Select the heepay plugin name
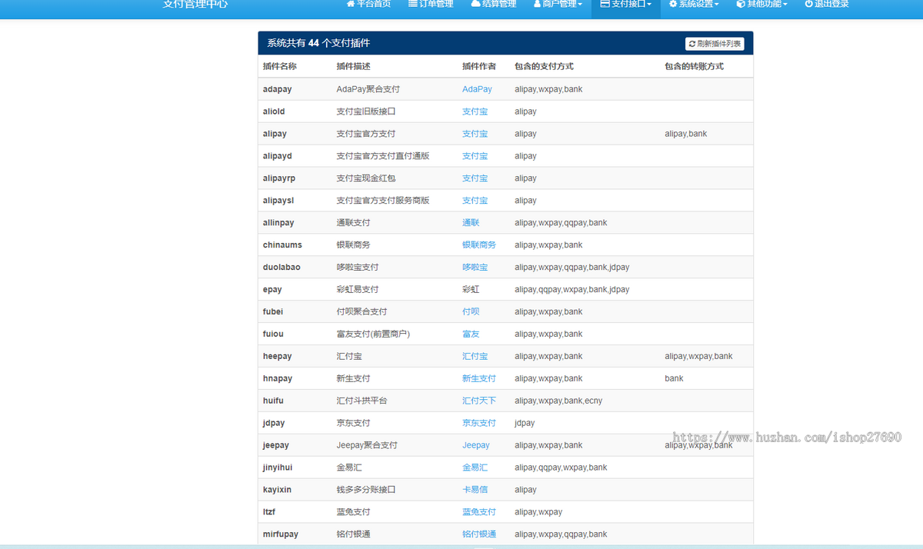Image resolution: width=923 pixels, height=549 pixels. point(277,357)
